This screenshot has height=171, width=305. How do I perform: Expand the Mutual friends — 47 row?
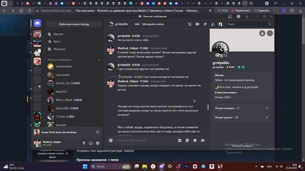[x=242, y=117]
